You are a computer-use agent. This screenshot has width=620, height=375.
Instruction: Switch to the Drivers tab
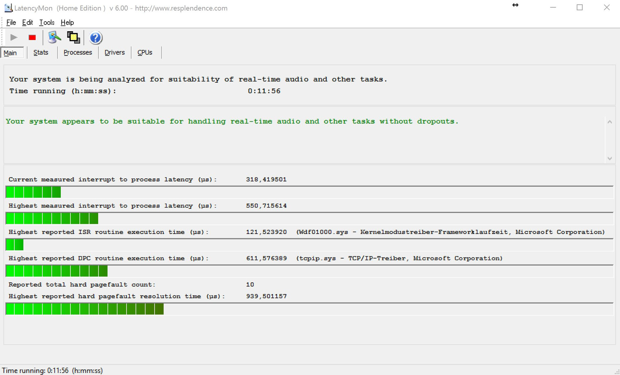[115, 52]
